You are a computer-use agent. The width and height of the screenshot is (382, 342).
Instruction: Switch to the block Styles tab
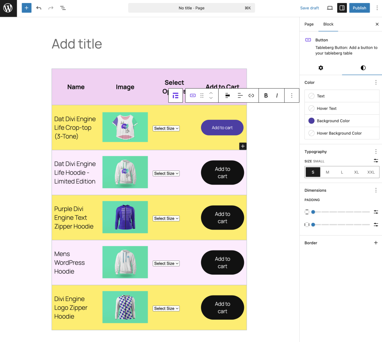click(363, 68)
